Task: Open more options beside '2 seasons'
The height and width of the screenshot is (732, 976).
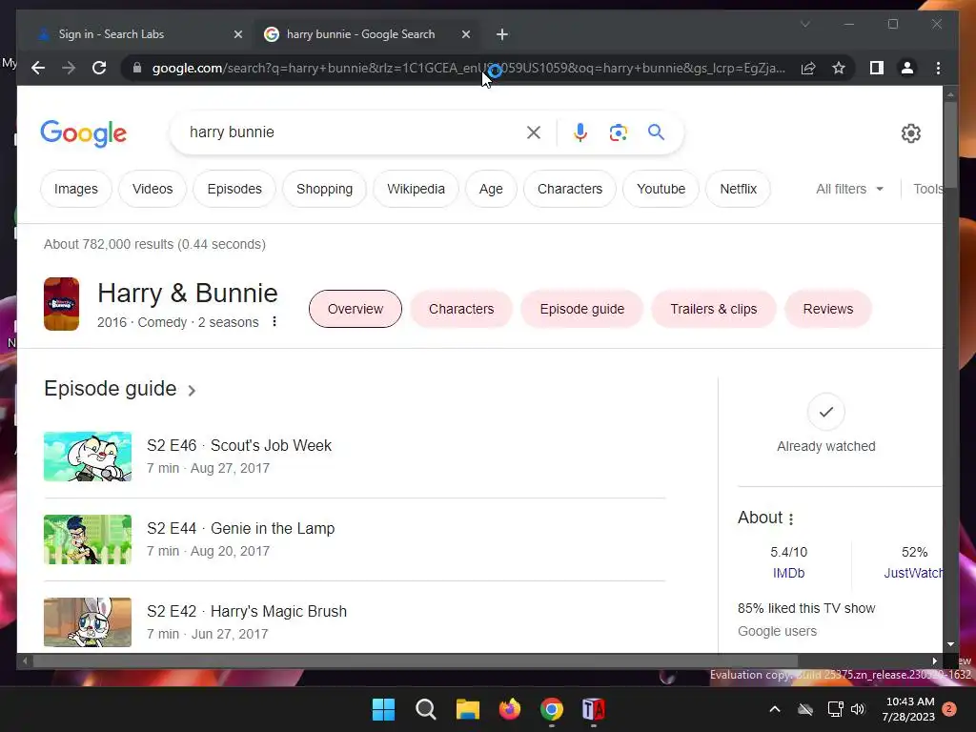Action: tap(274, 322)
